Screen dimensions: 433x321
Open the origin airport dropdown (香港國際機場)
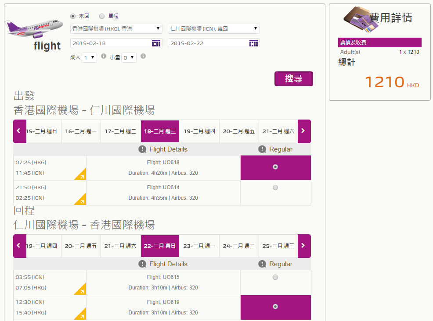pyautogui.click(x=116, y=29)
